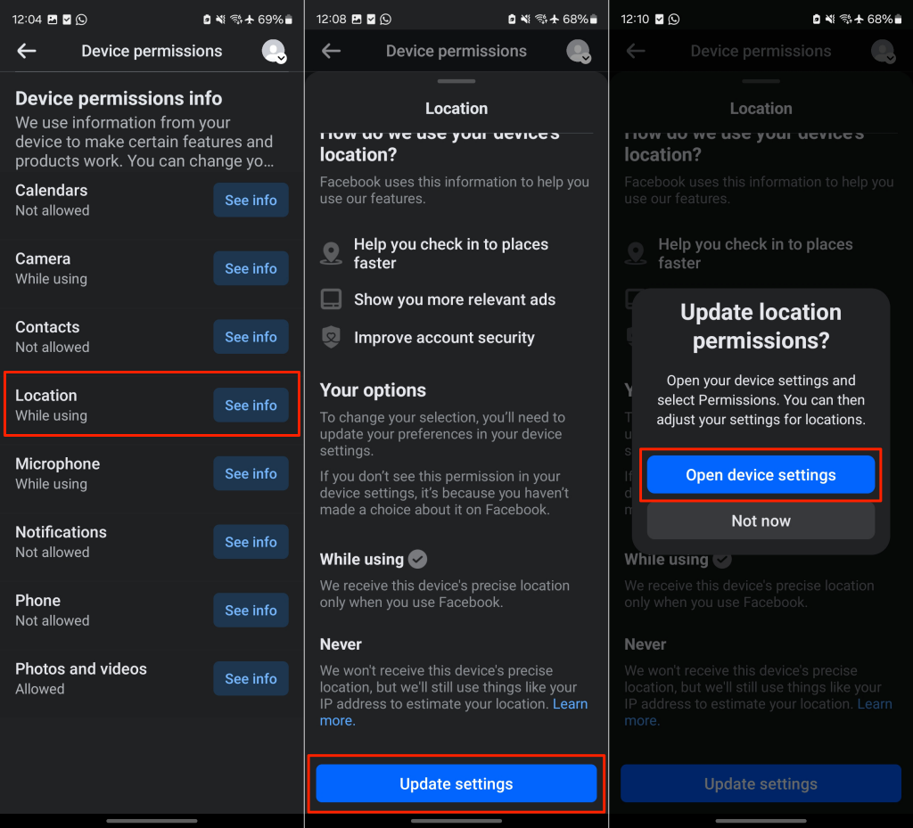Viewport: 913px width, 828px height.
Task: Grab the Location sheet drag handle
Action: click(x=456, y=81)
